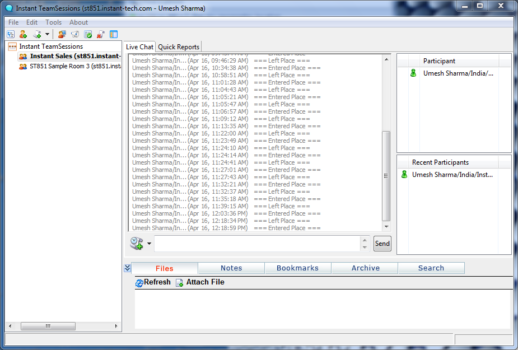Click the 11:01:28 AM Entered Place entry
Image resolution: width=518 pixels, height=350 pixels.
pyautogui.click(x=226, y=82)
